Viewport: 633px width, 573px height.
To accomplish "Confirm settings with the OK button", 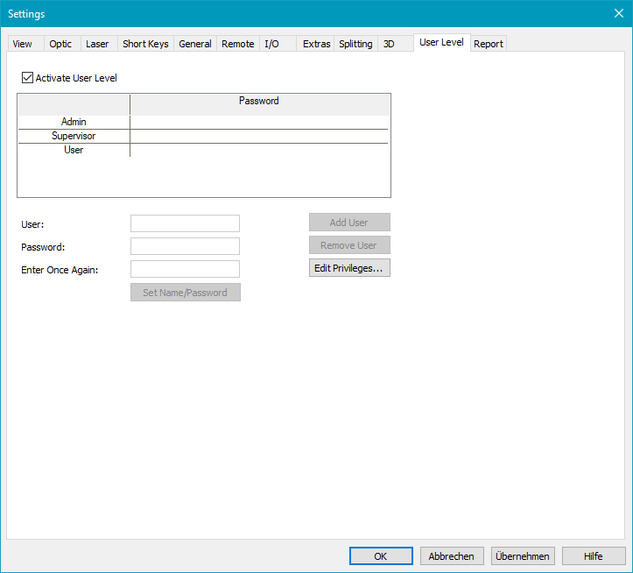I will click(381, 556).
